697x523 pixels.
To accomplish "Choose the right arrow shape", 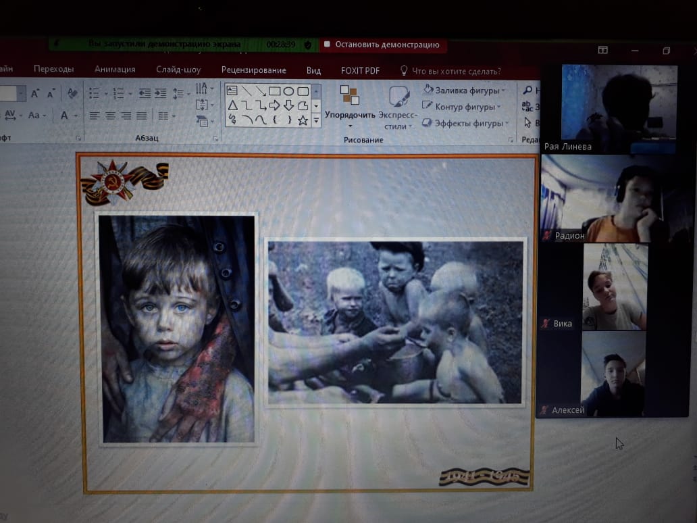I will coord(274,105).
